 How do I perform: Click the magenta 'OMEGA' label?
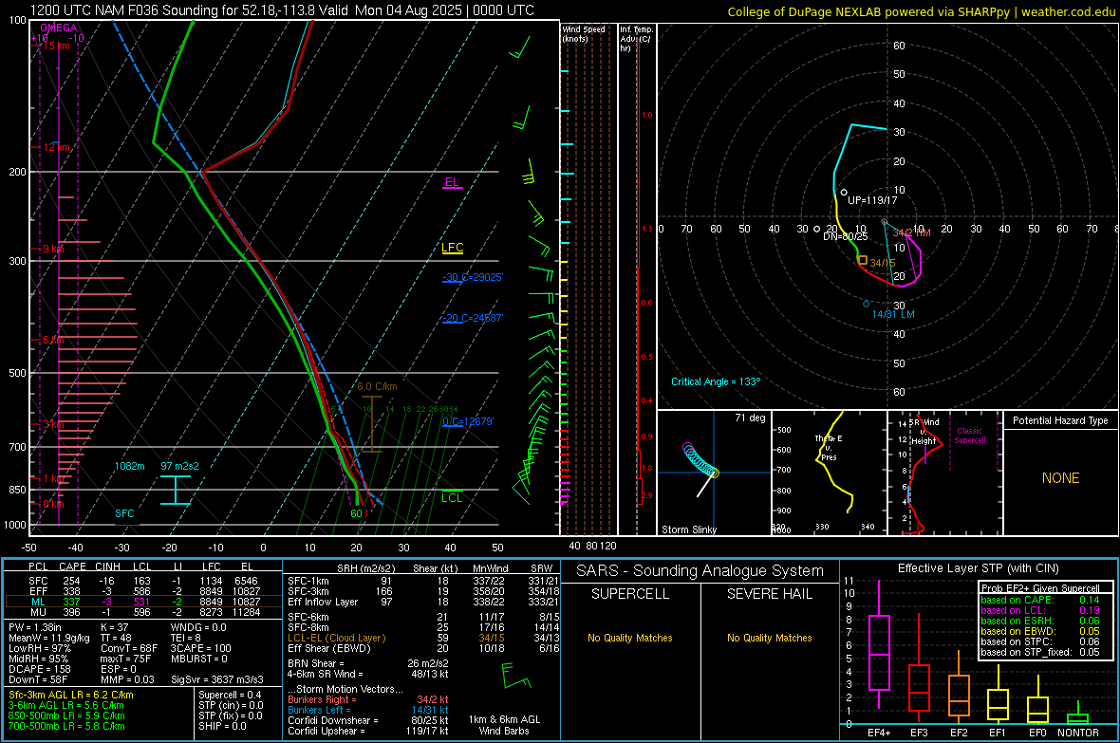[x=59, y=28]
